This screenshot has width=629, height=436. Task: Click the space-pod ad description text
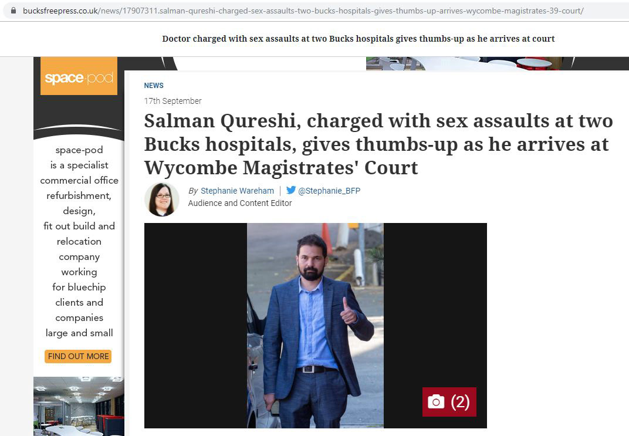[79, 241]
